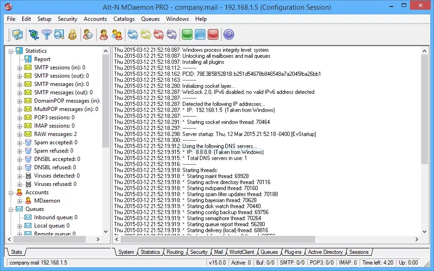Image resolution: width=434 pixels, height=271 pixels.
Task: Expand the MDaemon account node
Action: [x=19, y=201]
